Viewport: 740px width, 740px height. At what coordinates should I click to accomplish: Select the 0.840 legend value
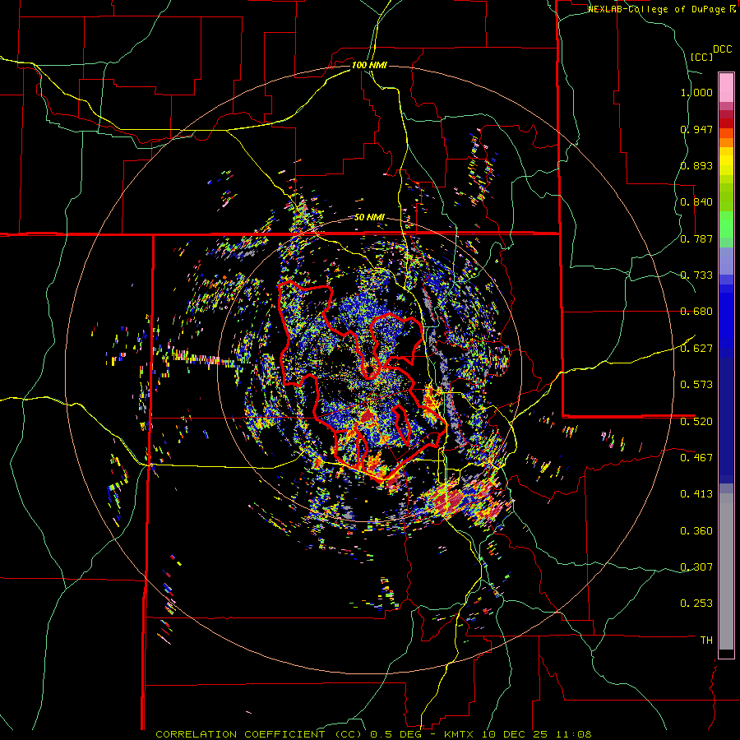pyautogui.click(x=696, y=202)
